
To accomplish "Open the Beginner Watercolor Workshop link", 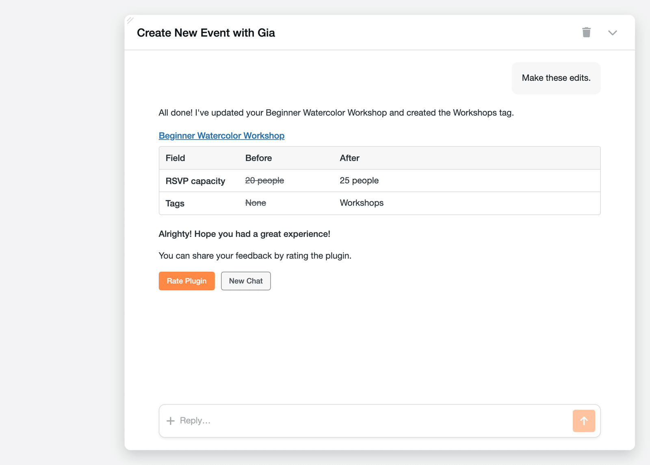I will [221, 136].
